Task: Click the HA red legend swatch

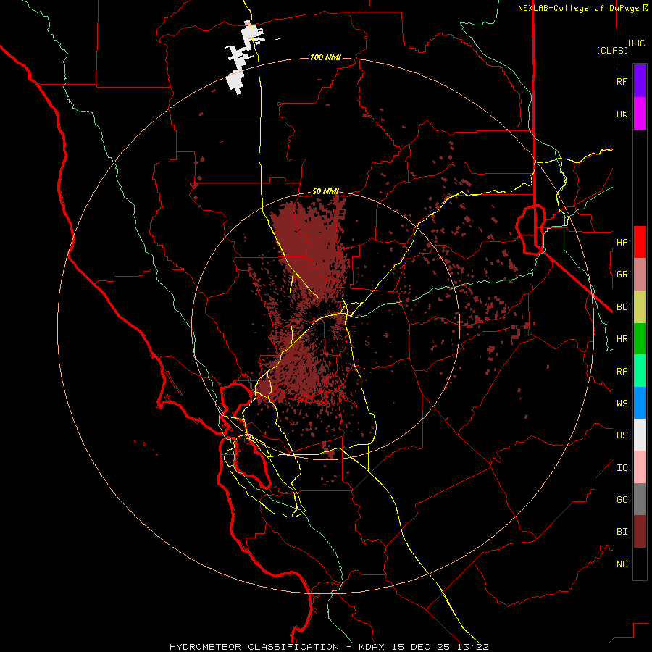Action: click(640, 242)
